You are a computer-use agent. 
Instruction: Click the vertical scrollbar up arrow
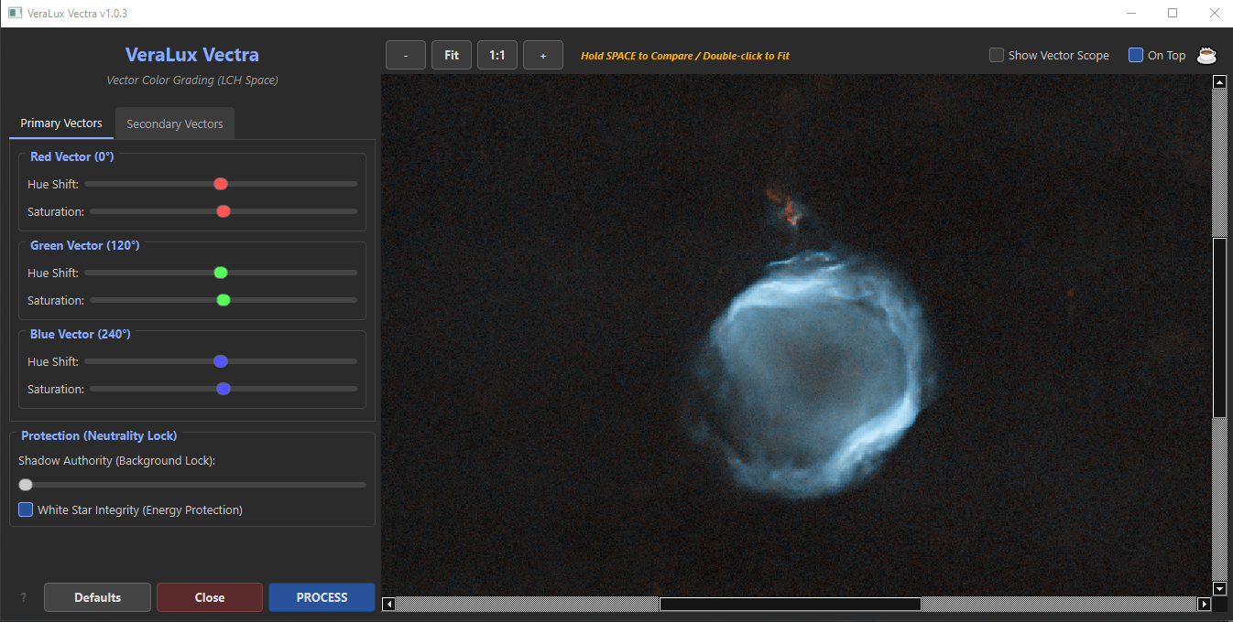[1219, 81]
